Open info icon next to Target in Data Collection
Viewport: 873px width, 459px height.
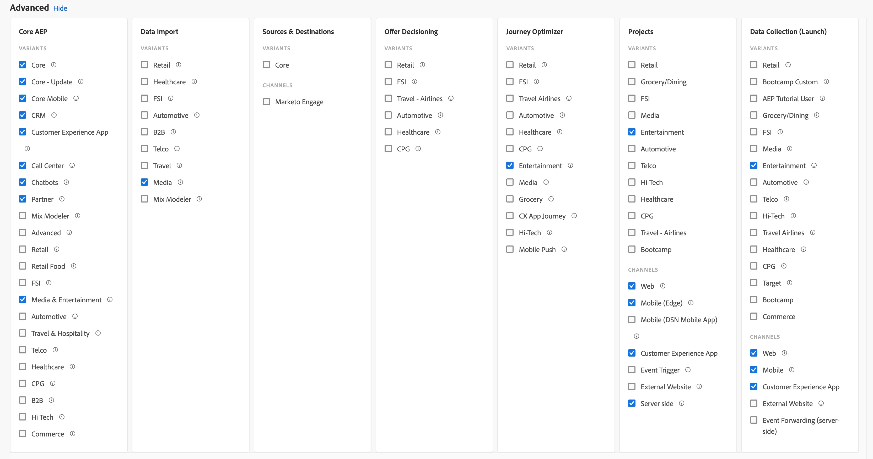pos(790,282)
